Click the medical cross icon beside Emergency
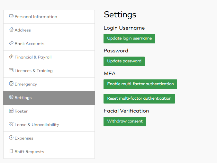 coord(11,84)
